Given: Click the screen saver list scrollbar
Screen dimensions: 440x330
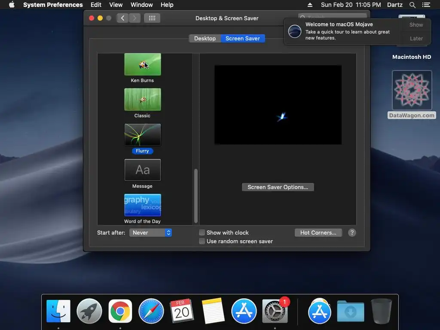Looking at the screenshot, I should (196, 196).
